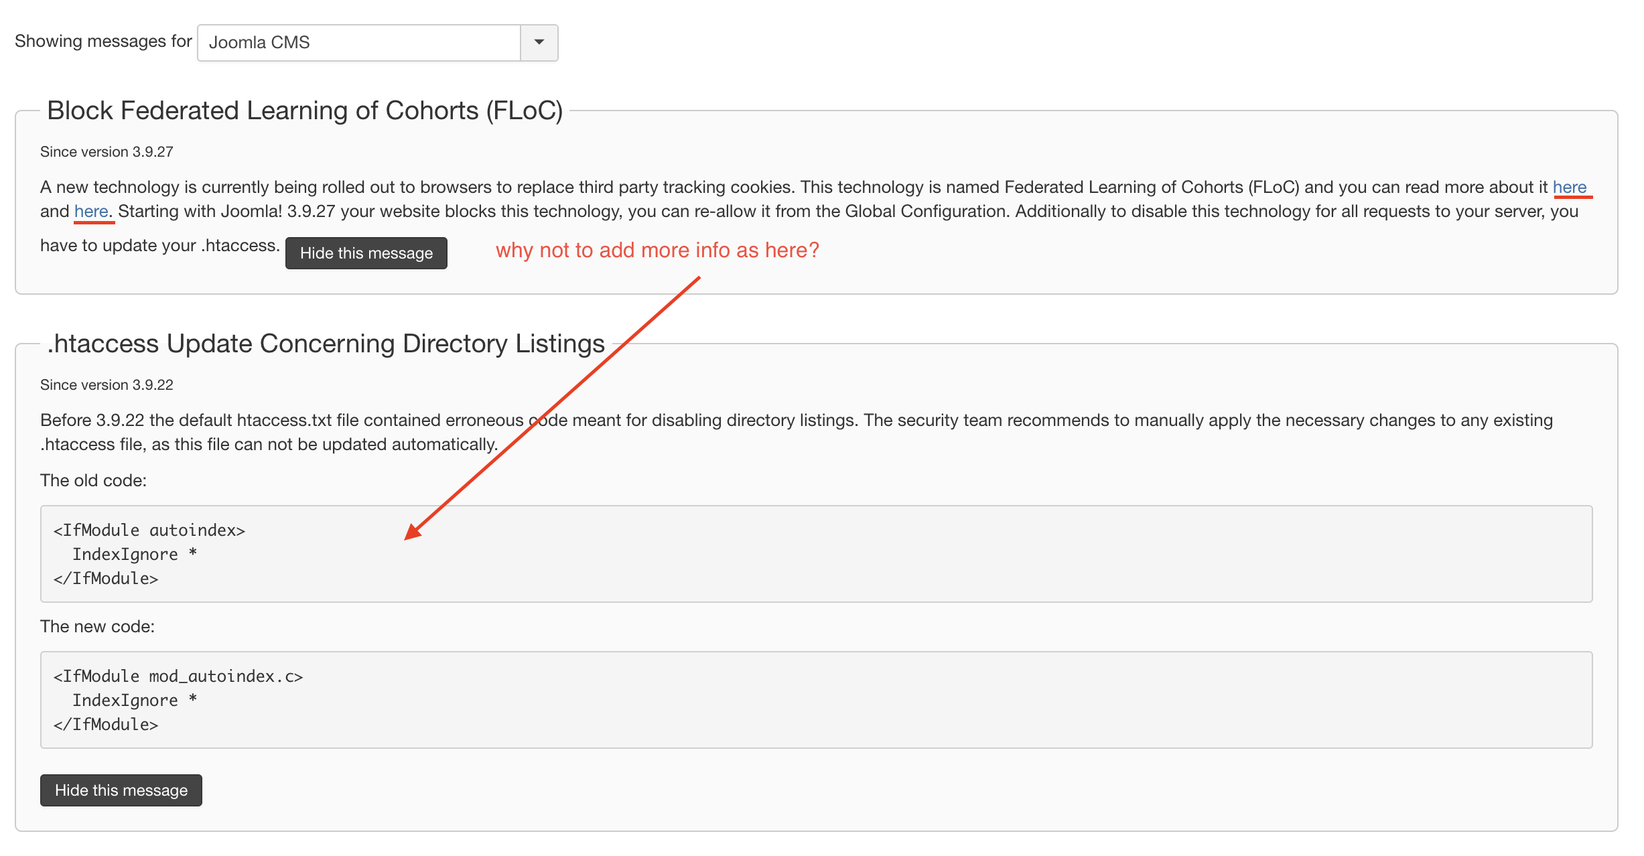
Task: Click 'Showing messages for' label
Action: pos(103,42)
